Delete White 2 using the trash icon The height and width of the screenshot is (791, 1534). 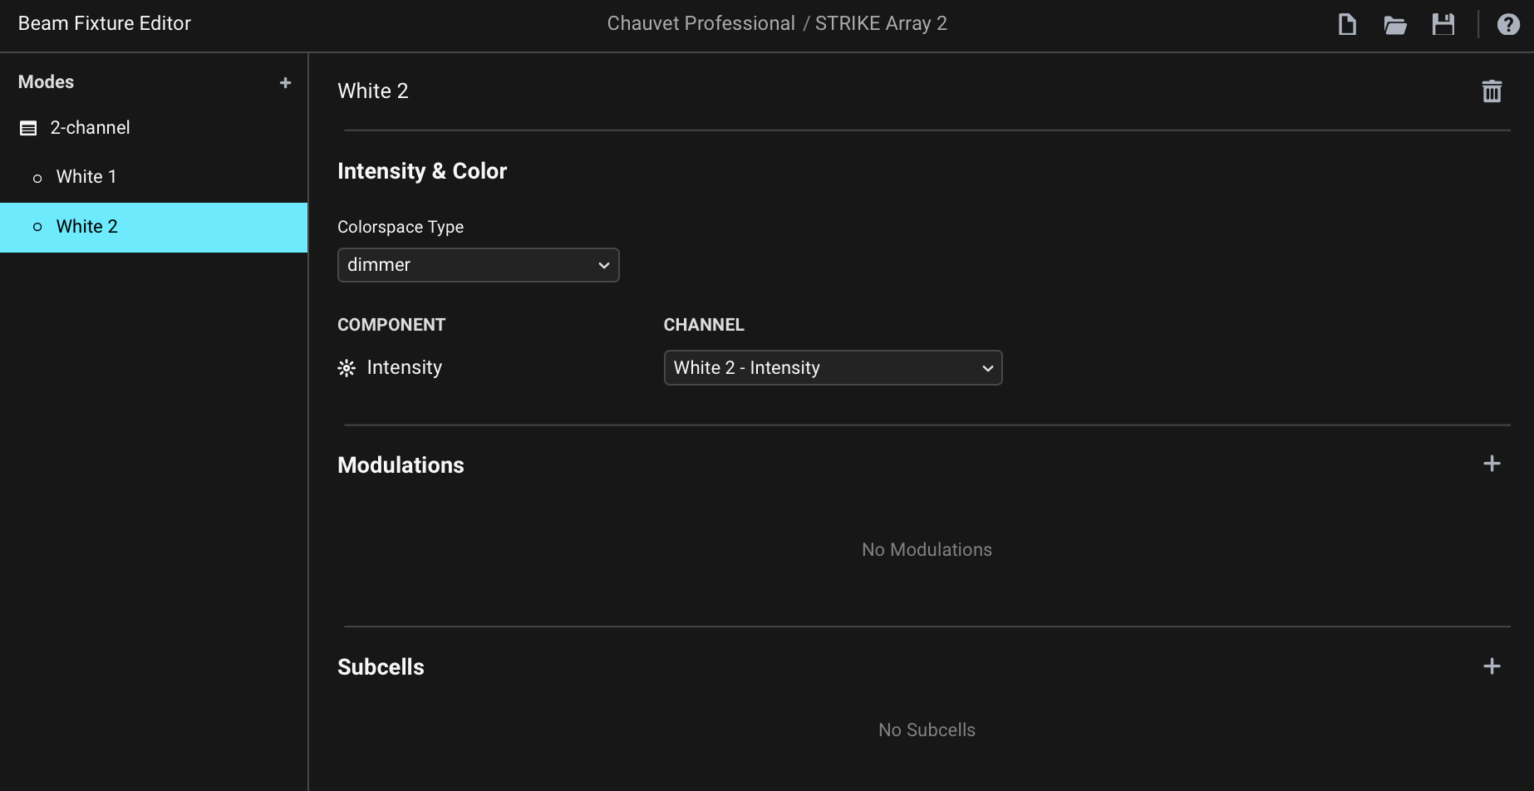click(1492, 91)
